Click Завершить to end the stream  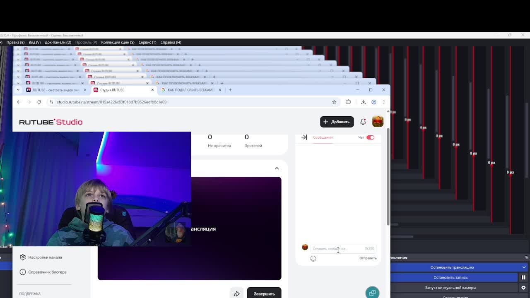[264, 294]
